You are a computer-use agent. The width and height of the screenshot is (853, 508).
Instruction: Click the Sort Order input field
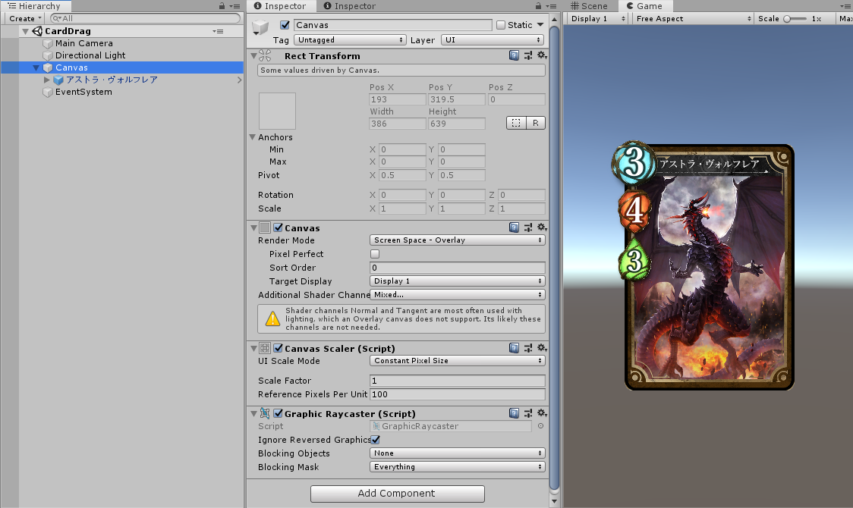click(458, 268)
